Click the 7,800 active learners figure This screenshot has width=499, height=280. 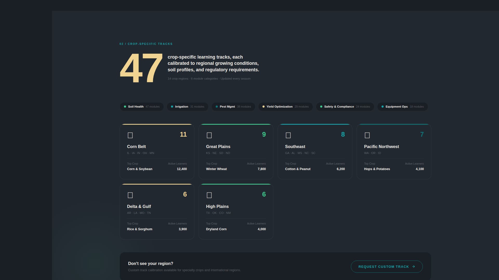click(x=262, y=169)
